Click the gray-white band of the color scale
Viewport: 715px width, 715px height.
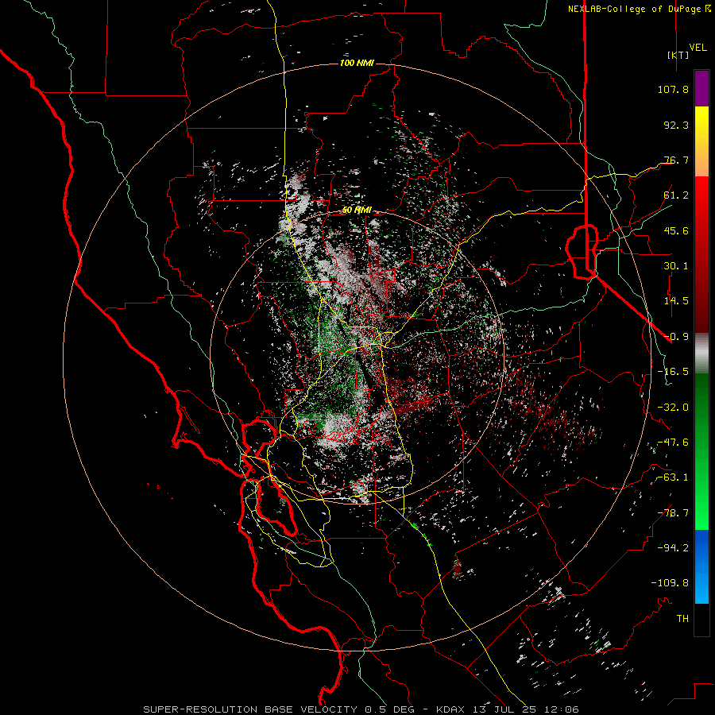tap(701, 354)
